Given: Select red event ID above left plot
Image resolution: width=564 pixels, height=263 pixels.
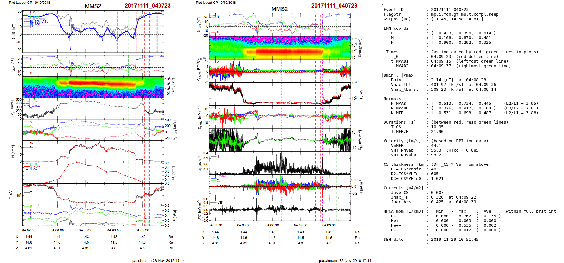Looking at the screenshot, I should coord(148,6).
